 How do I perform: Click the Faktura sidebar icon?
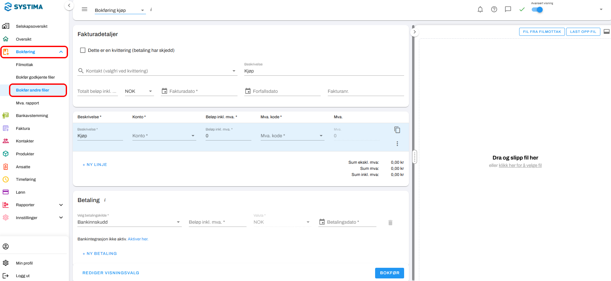tap(5, 128)
